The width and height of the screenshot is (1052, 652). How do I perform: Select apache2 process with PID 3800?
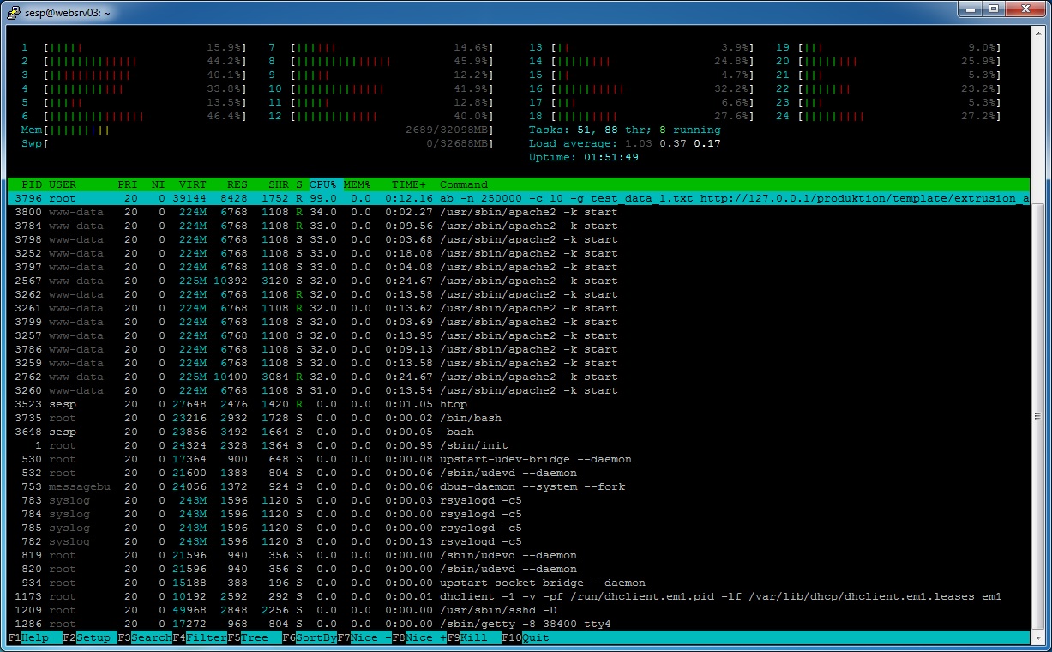click(518, 212)
